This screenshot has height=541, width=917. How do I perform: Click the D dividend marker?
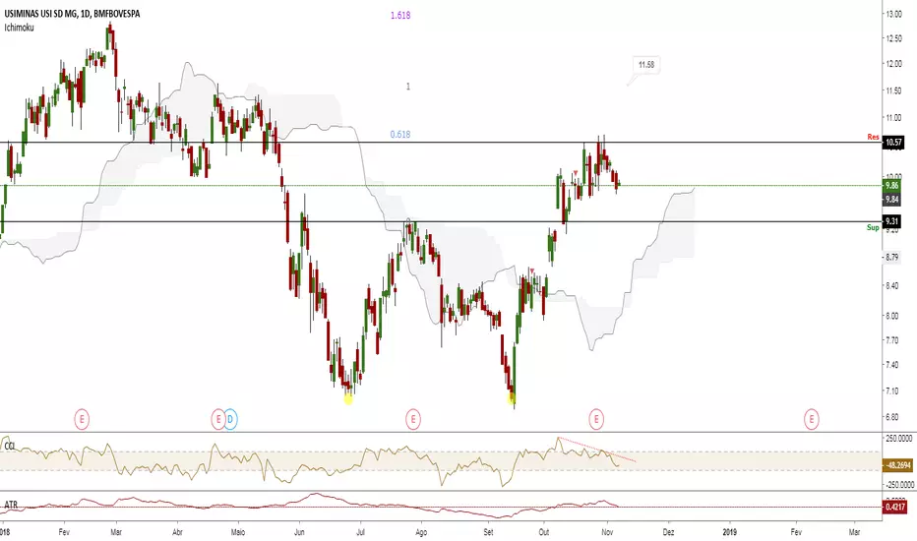point(230,419)
